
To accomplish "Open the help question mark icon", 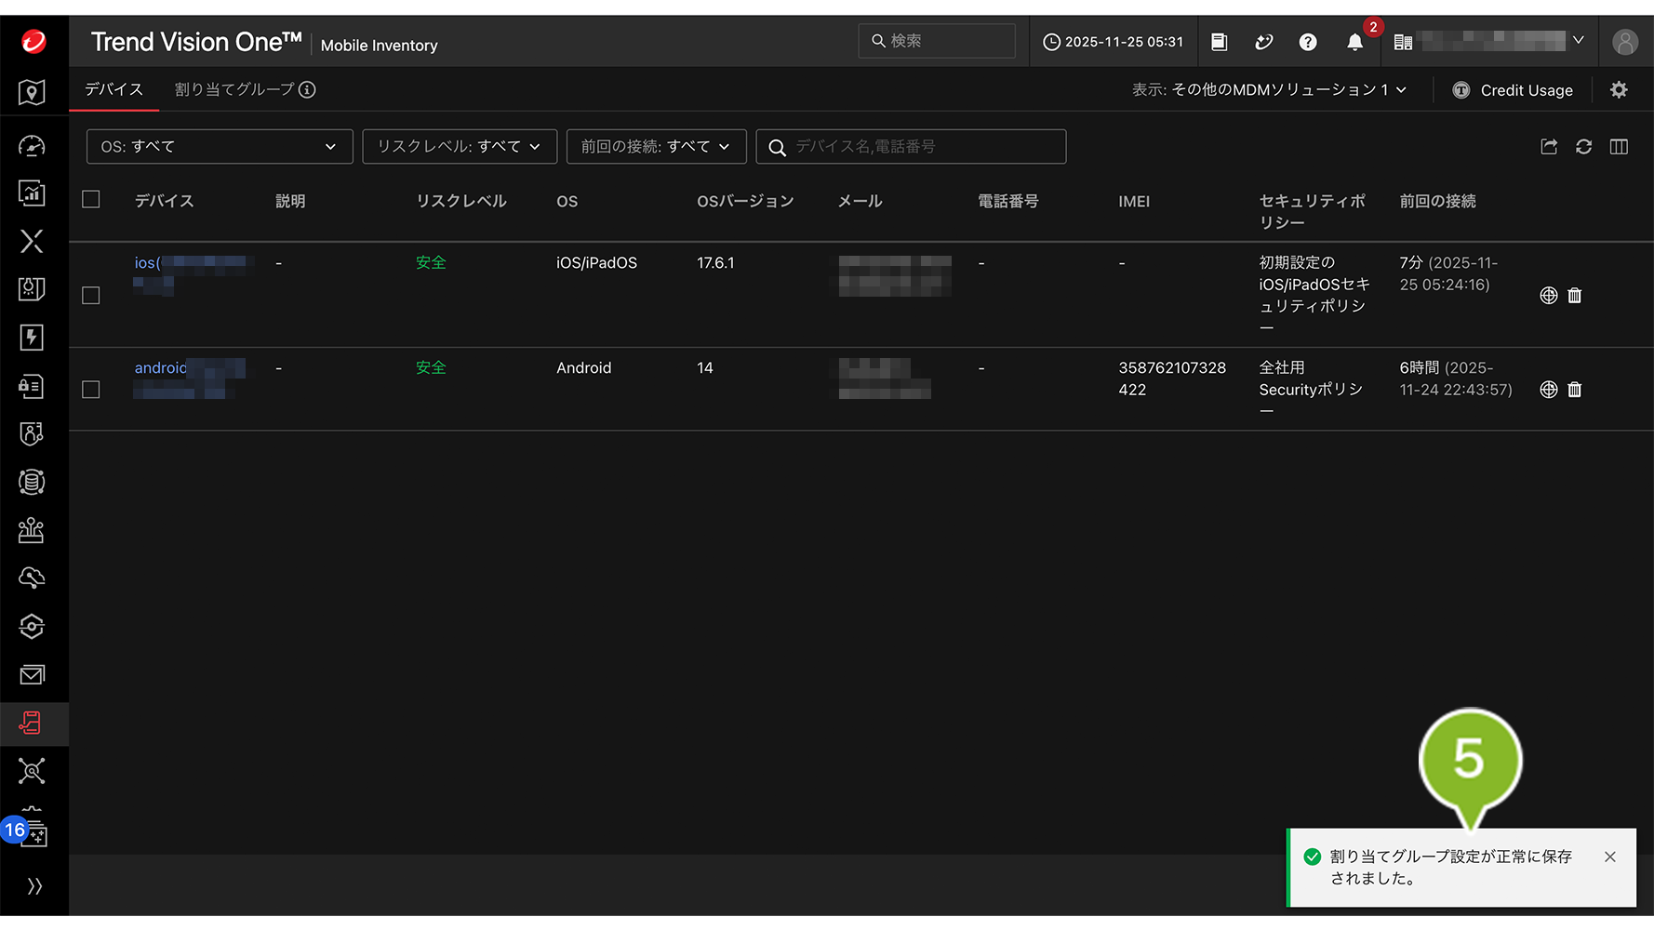I will 1308,42.
